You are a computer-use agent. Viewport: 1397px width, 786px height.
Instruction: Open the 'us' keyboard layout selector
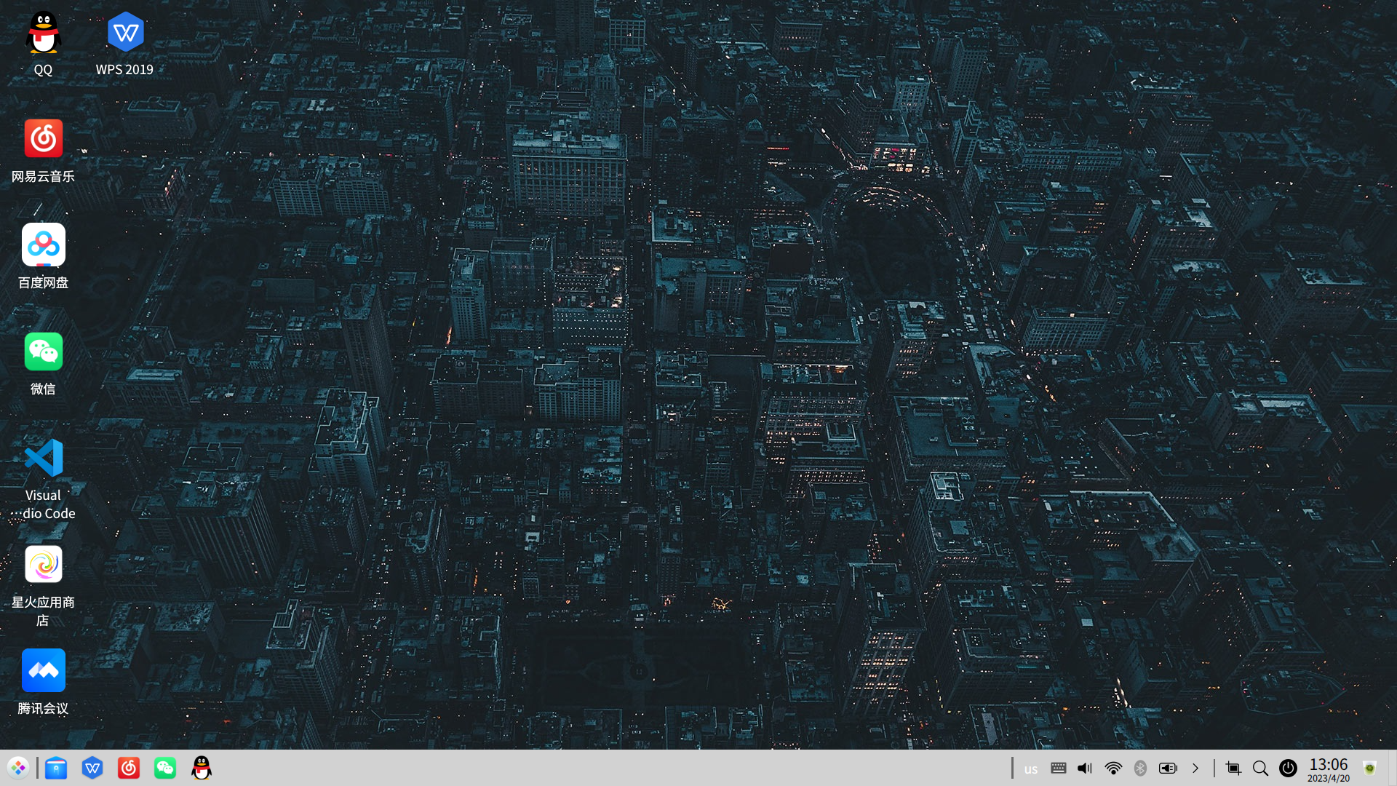pyautogui.click(x=1031, y=769)
